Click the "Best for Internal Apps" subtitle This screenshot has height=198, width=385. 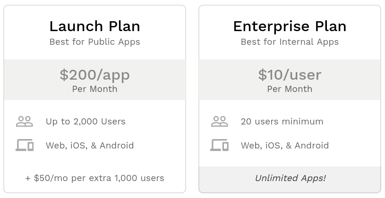coord(290,42)
